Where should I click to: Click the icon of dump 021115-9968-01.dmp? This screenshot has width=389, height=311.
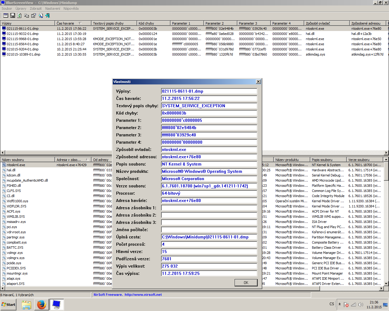pyautogui.click(x=4, y=39)
